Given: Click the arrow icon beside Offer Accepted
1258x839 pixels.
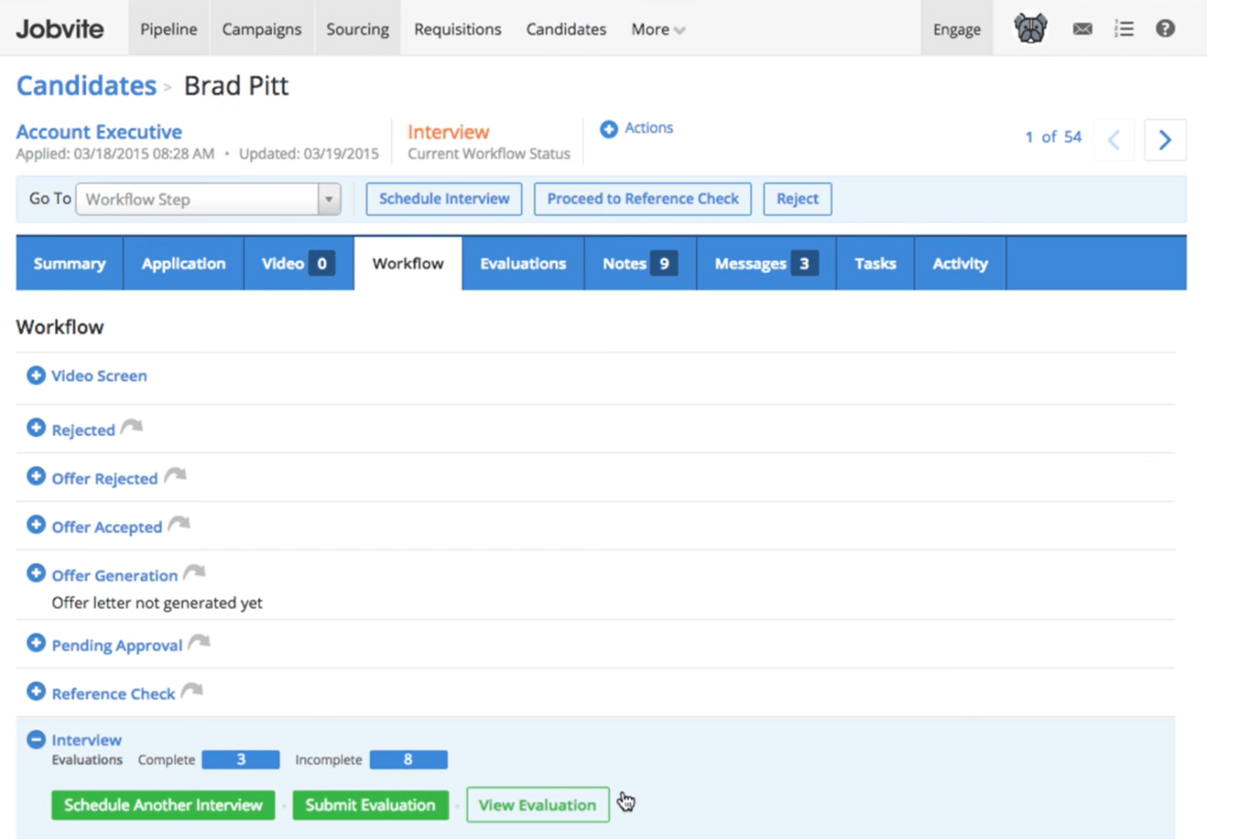Looking at the screenshot, I should tap(178, 524).
